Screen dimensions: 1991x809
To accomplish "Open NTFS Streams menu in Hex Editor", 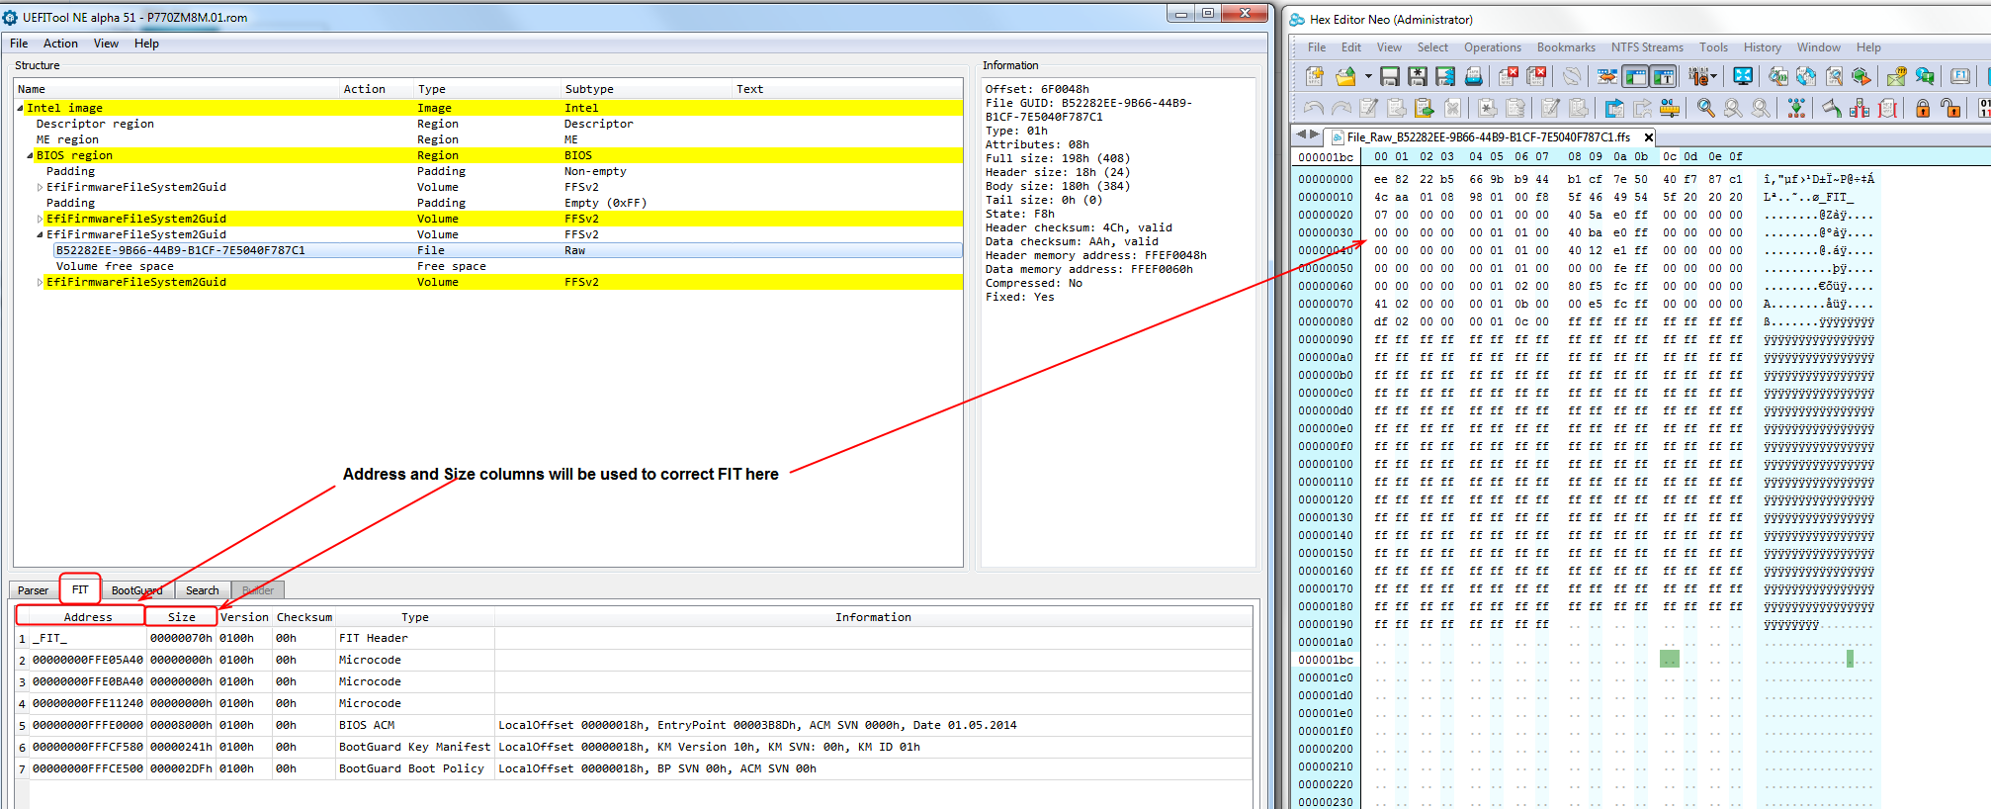I will click(x=1647, y=47).
